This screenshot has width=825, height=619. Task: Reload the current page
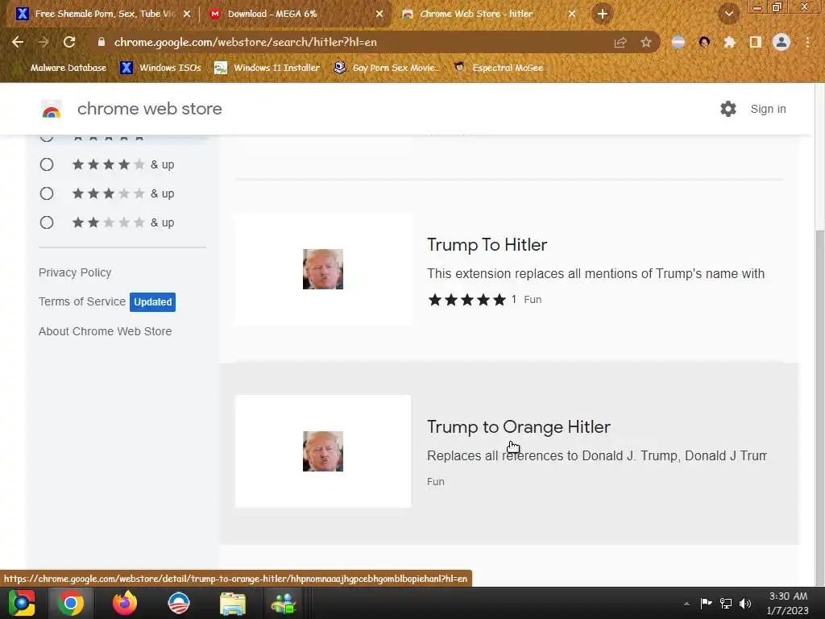[x=69, y=42]
